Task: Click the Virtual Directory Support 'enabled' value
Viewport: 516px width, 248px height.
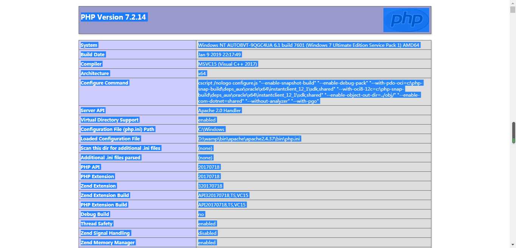Action: pos(207,120)
